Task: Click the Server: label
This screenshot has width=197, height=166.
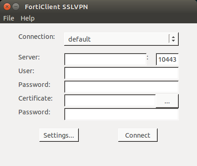Action: click(x=29, y=57)
